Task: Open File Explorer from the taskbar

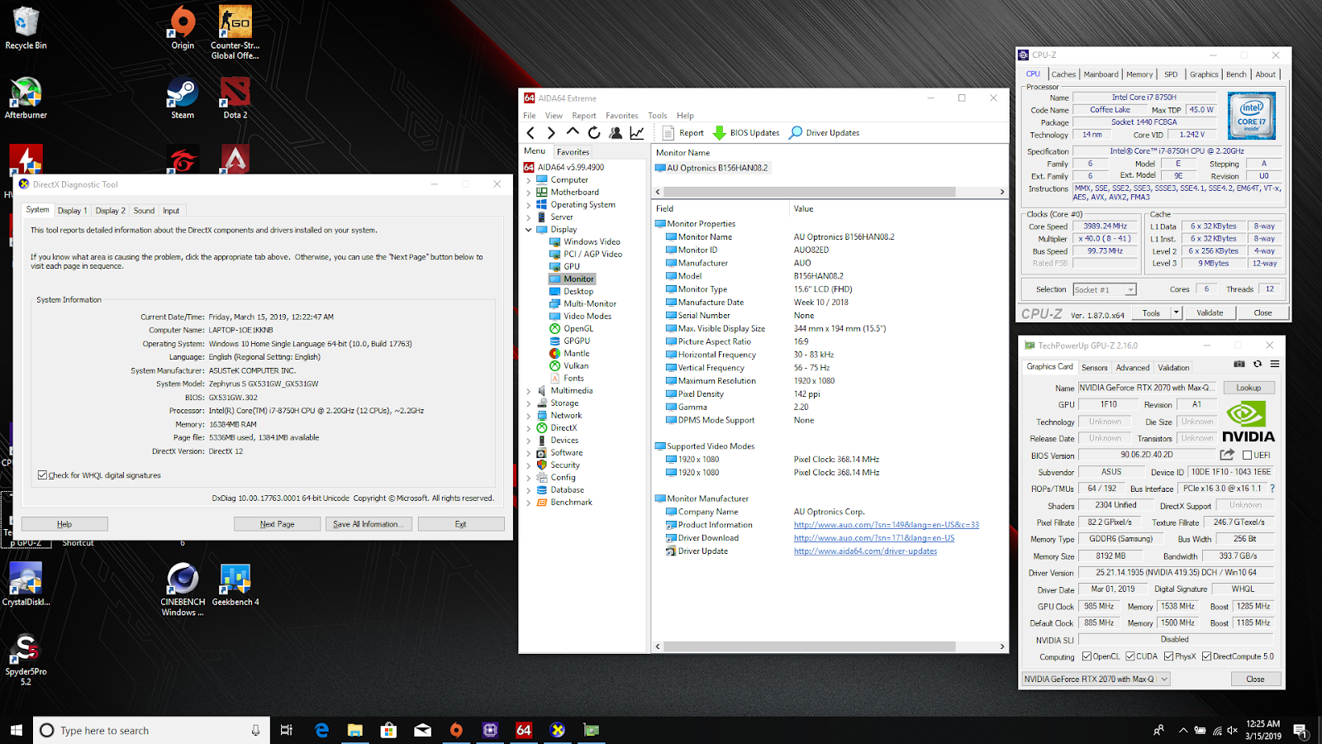Action: pyautogui.click(x=355, y=730)
